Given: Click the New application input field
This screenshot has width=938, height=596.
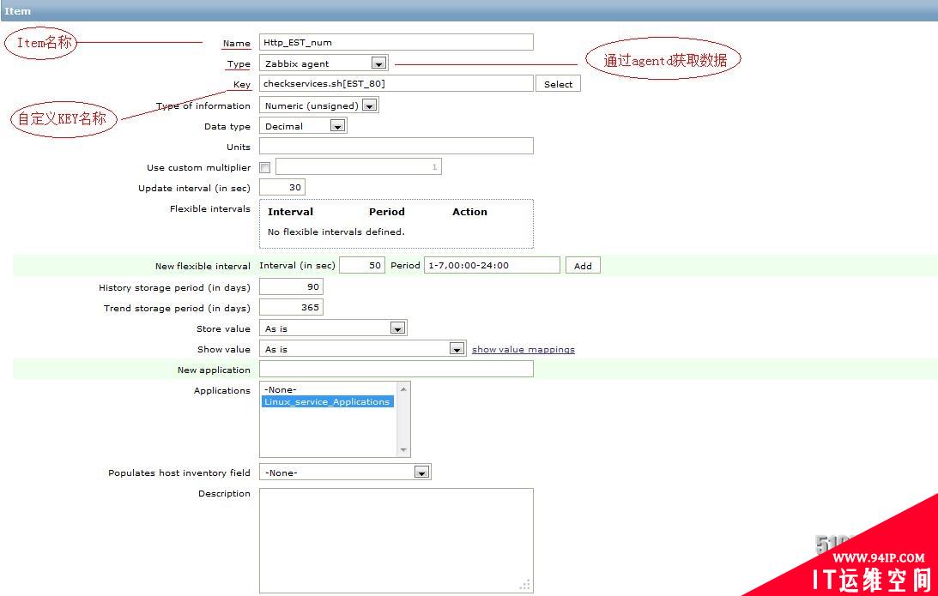Looking at the screenshot, I should point(396,370).
